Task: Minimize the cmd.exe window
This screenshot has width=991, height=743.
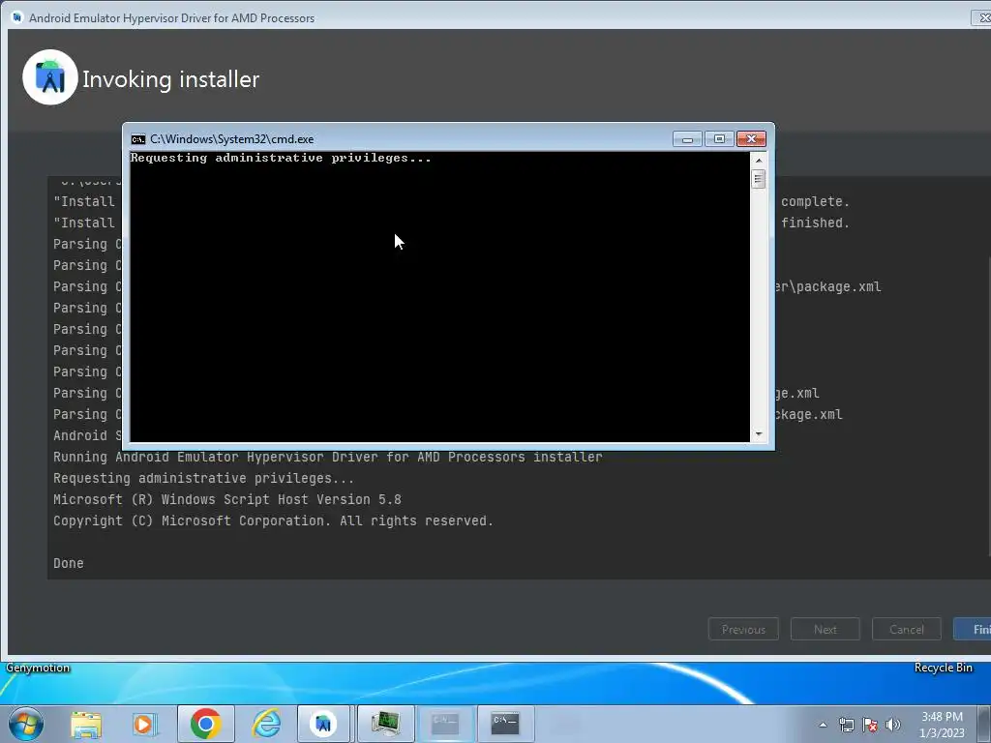Action: click(x=687, y=139)
